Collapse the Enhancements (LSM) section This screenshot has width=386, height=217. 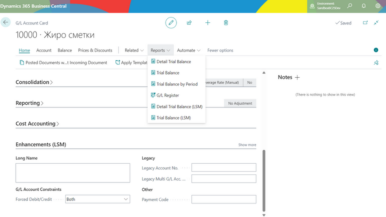(41, 145)
